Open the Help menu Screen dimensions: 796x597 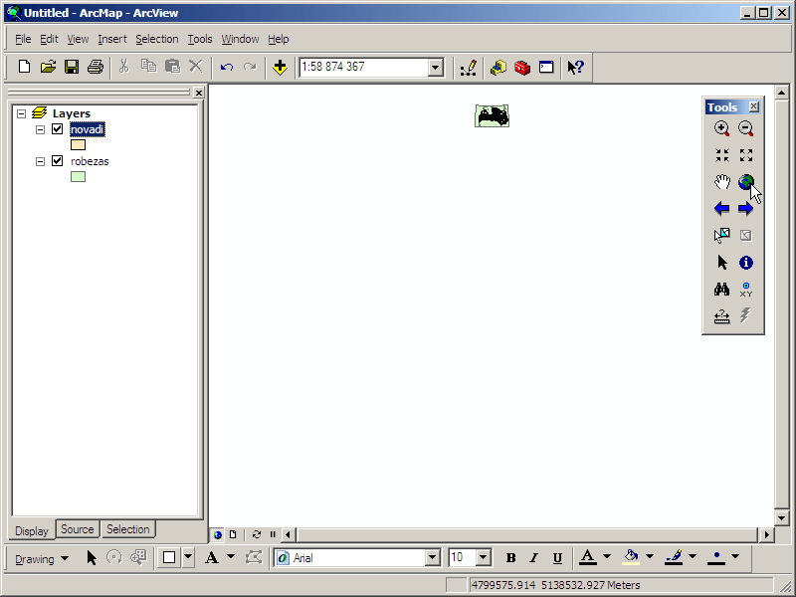tap(279, 39)
